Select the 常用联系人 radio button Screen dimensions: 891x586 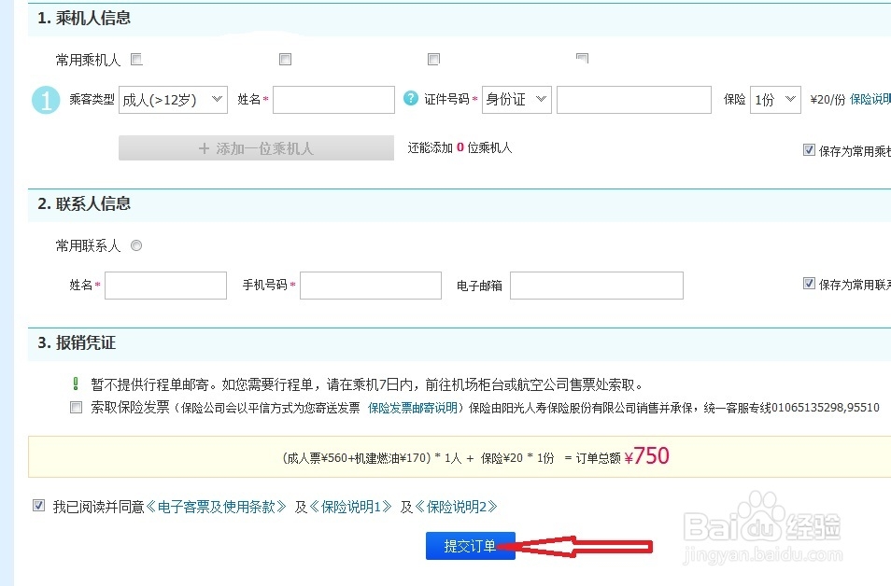pyautogui.click(x=136, y=245)
